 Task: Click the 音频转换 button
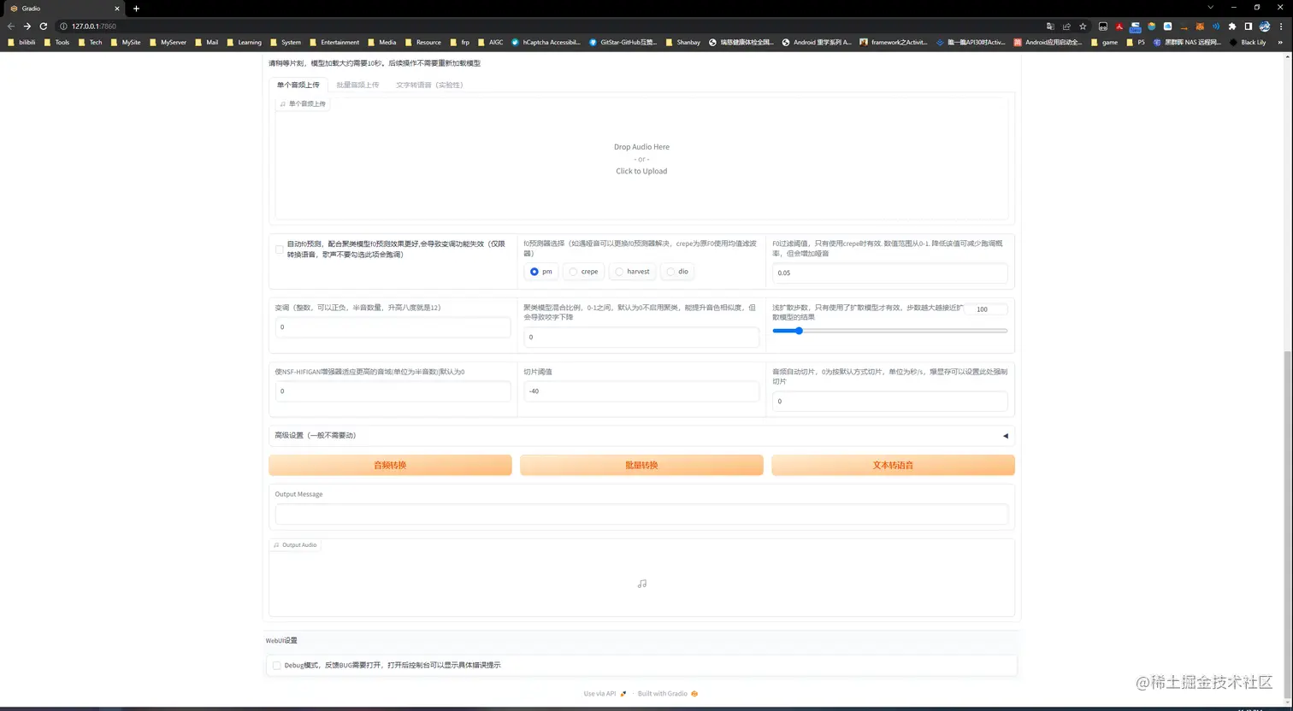click(x=390, y=465)
